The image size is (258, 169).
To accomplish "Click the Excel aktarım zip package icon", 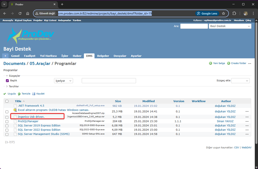I will (15, 110).
